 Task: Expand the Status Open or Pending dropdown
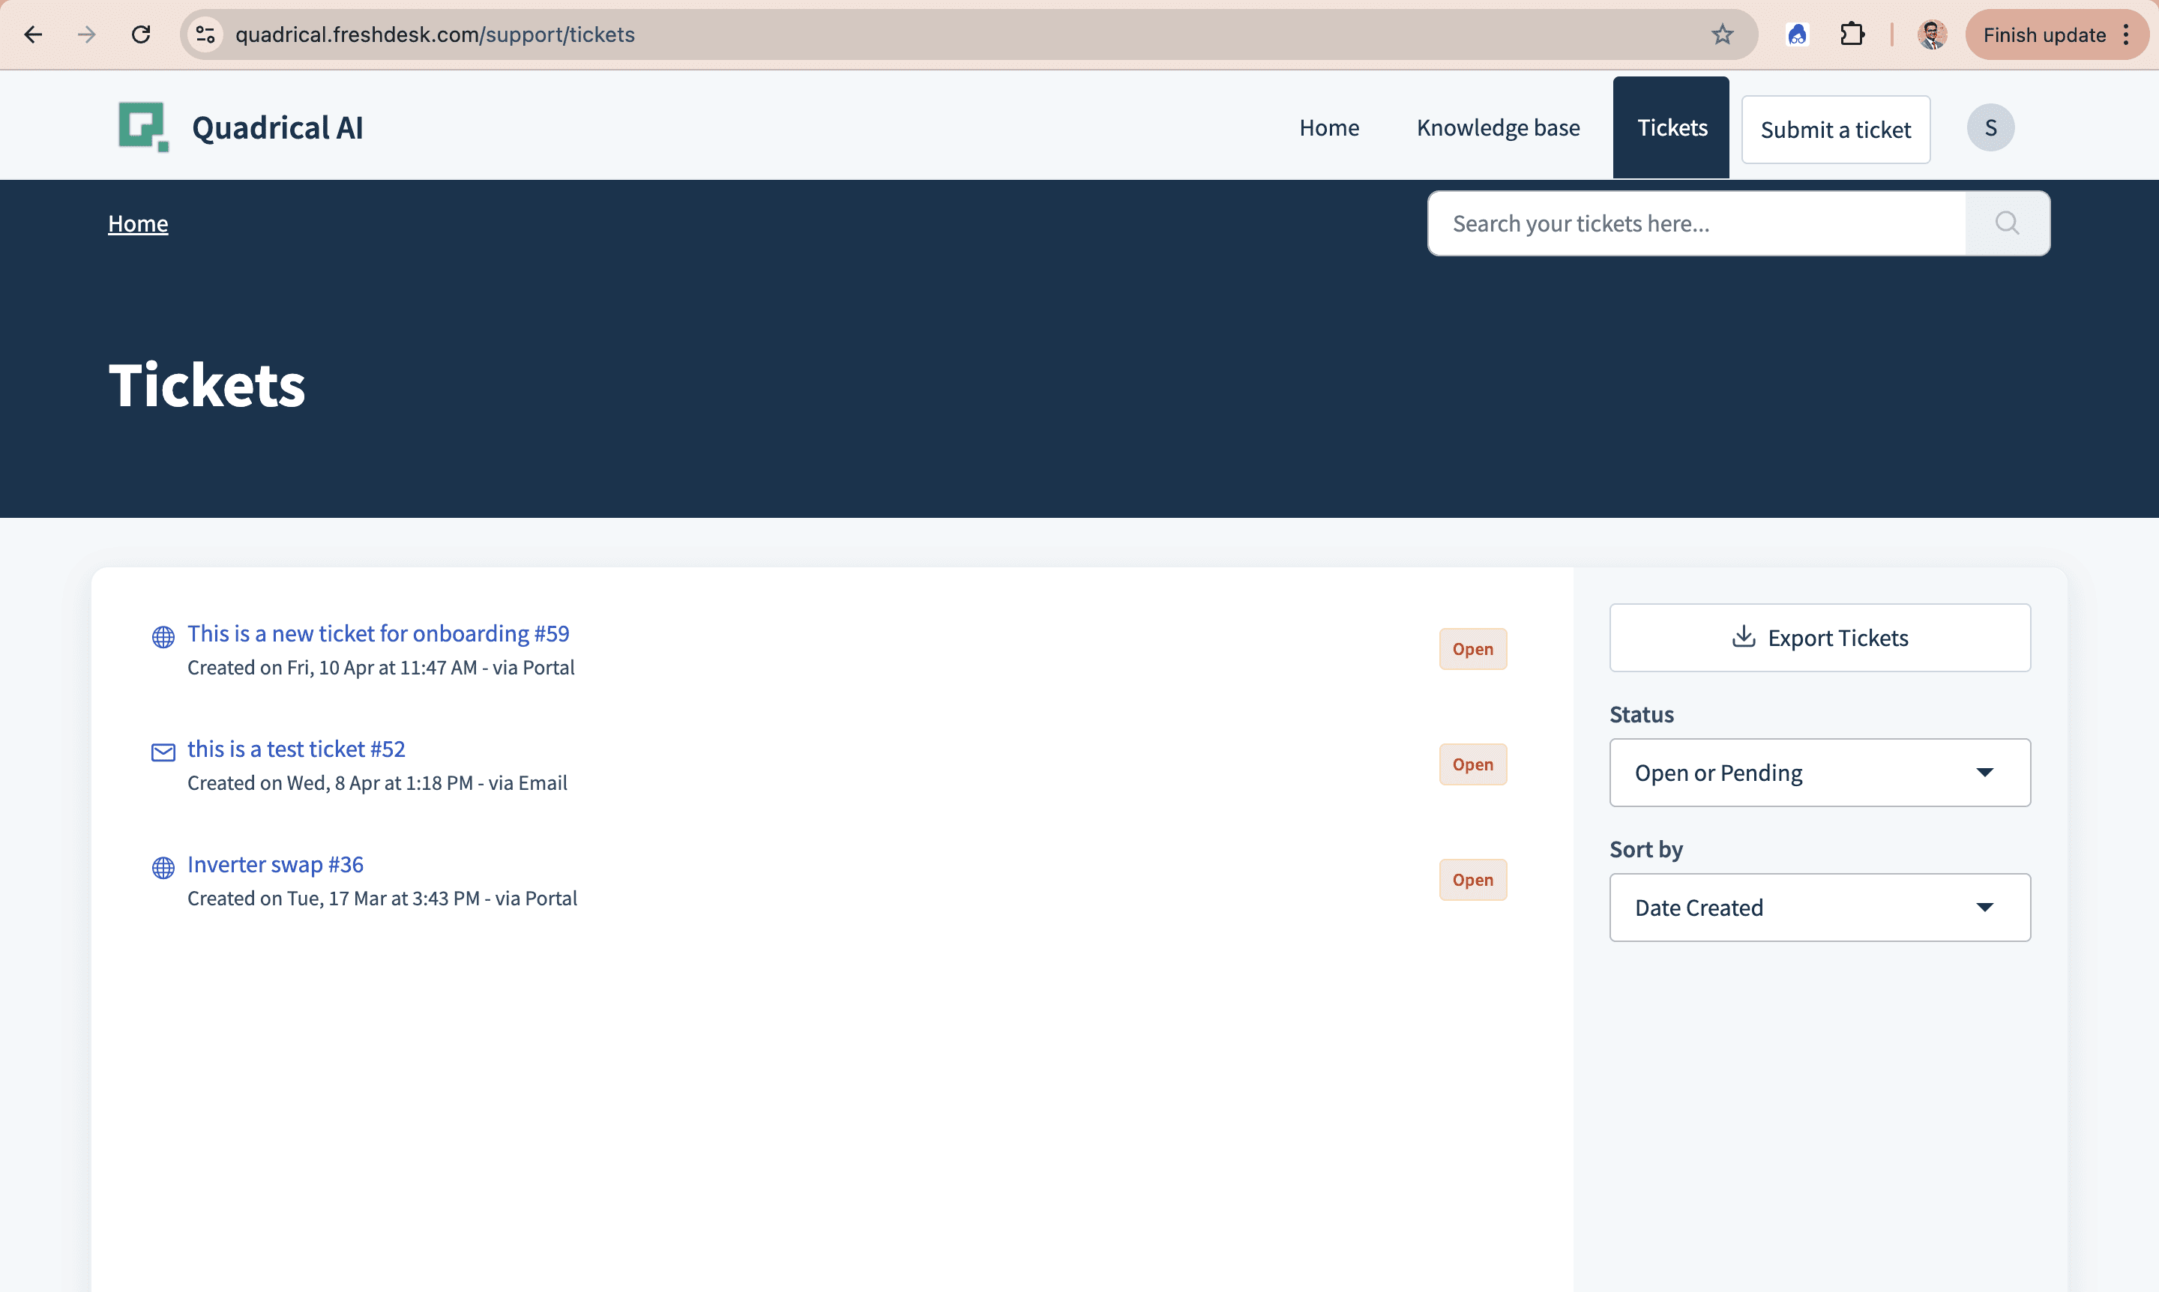point(1819,772)
